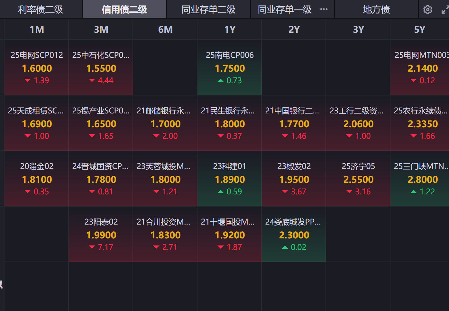This screenshot has width=449, height=311.
Task: Click the 20淄金02 bond tile
Action: click(x=37, y=179)
